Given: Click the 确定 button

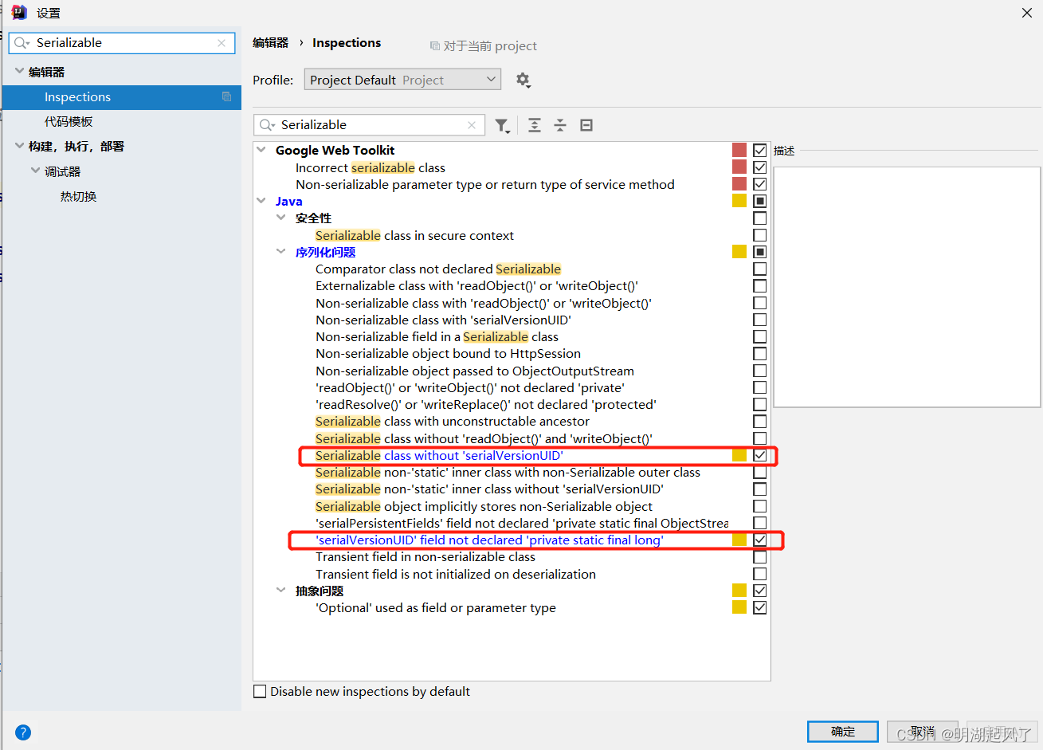Looking at the screenshot, I should tap(842, 731).
